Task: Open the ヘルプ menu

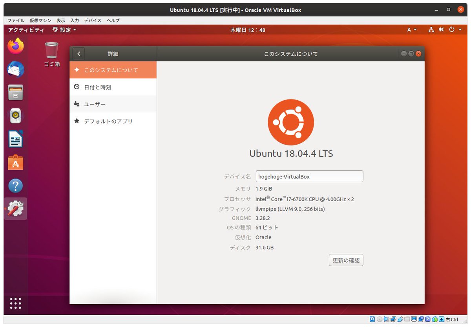Action: click(113, 20)
